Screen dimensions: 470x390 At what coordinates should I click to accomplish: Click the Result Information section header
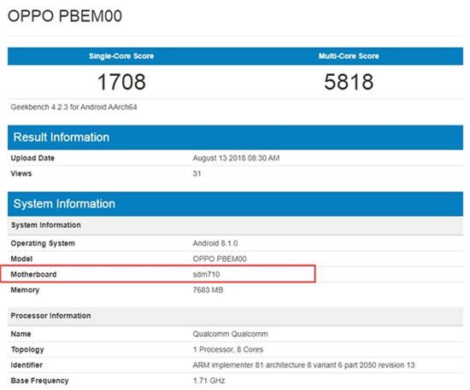pyautogui.click(x=235, y=137)
